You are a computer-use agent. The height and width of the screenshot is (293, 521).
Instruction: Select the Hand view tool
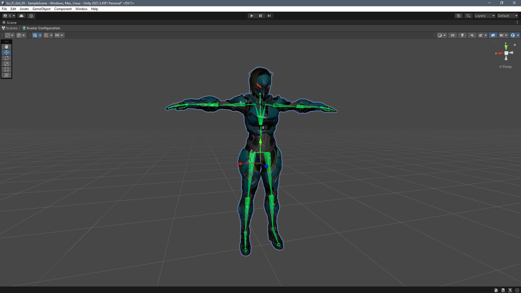click(x=7, y=46)
